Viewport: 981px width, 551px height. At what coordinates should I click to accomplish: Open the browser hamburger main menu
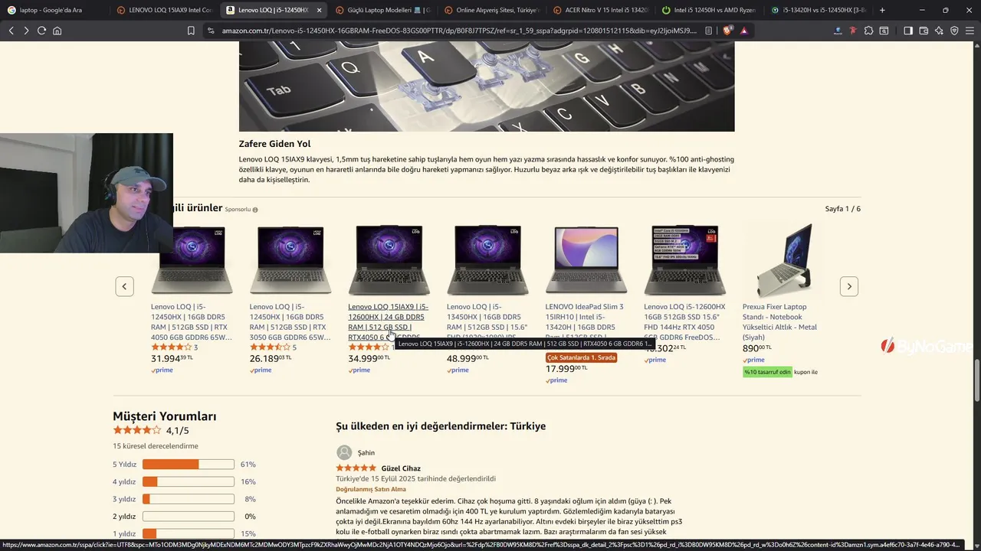point(970,31)
